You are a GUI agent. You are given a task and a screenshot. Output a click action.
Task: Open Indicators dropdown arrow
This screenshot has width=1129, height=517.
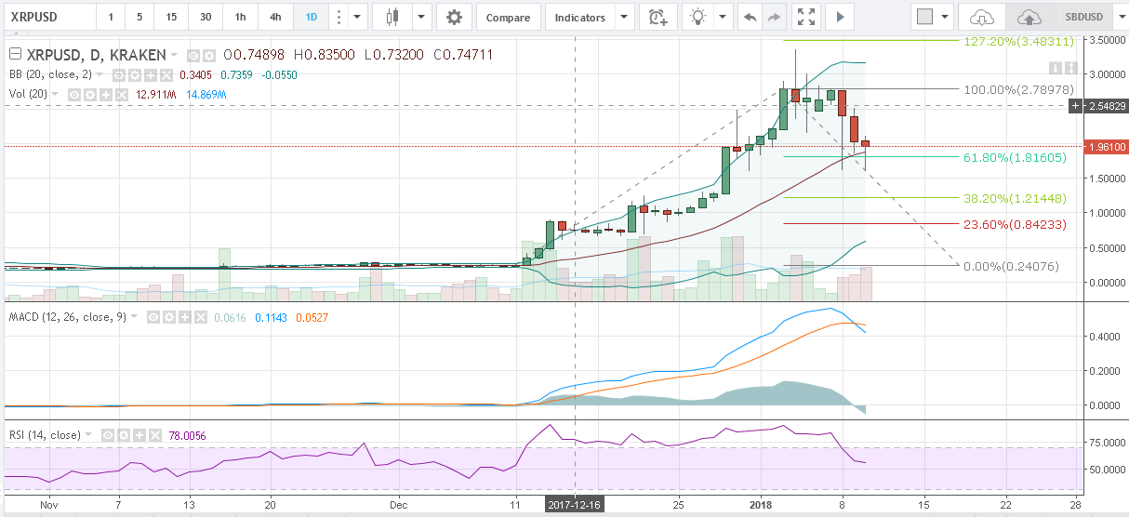[x=624, y=17]
